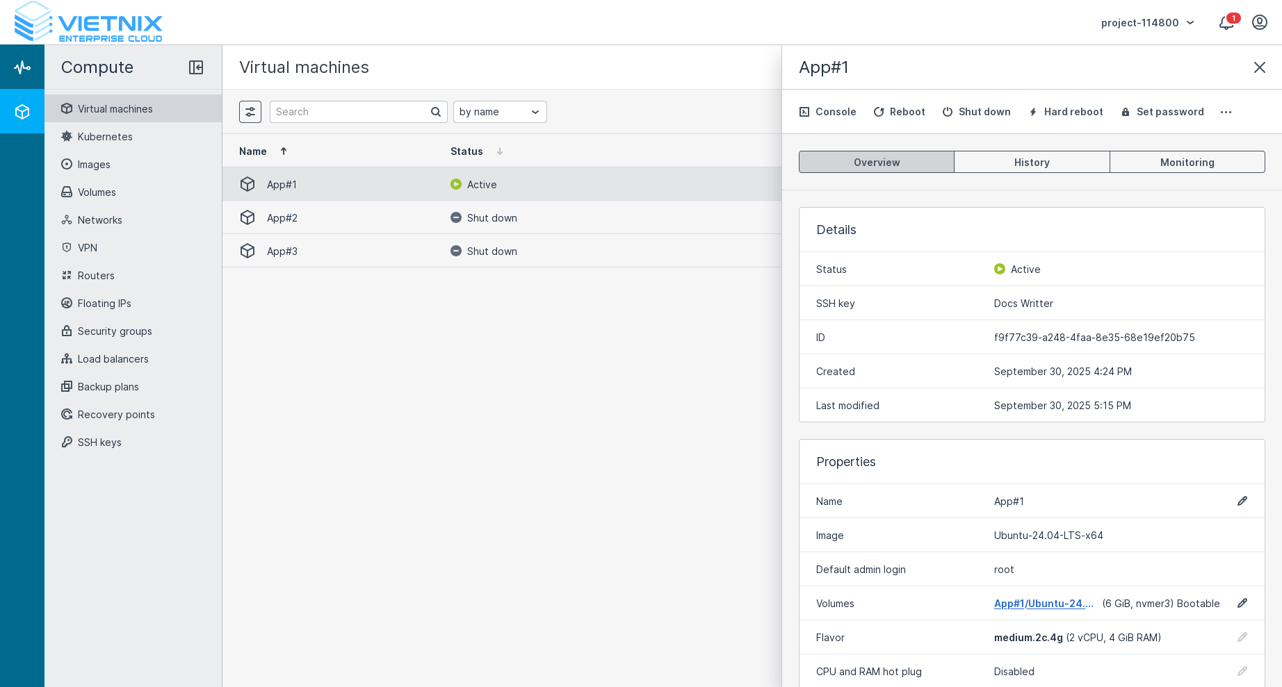The height and width of the screenshot is (687, 1282).
Task: Sort the list by Status column
Action: tap(467, 151)
